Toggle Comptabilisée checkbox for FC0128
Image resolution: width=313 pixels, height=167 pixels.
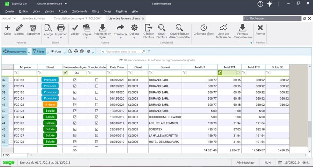click(x=97, y=142)
